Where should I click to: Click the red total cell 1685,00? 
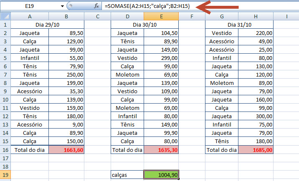click(x=256, y=150)
